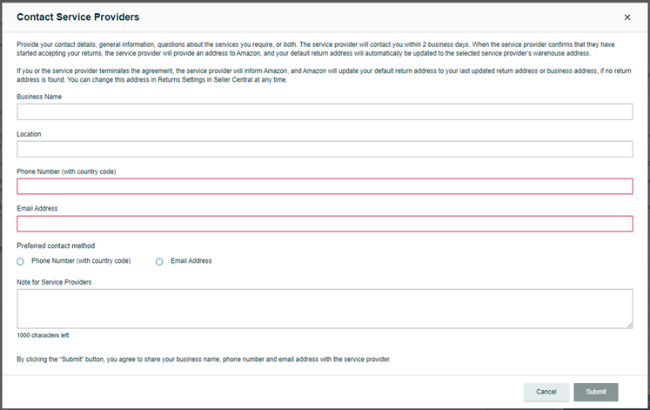Close the Contact Service Providers dialog
Screen dimensions: 650x410
tap(627, 17)
